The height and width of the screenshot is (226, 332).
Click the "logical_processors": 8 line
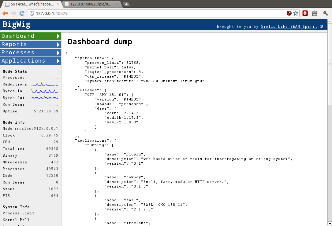(x=114, y=72)
